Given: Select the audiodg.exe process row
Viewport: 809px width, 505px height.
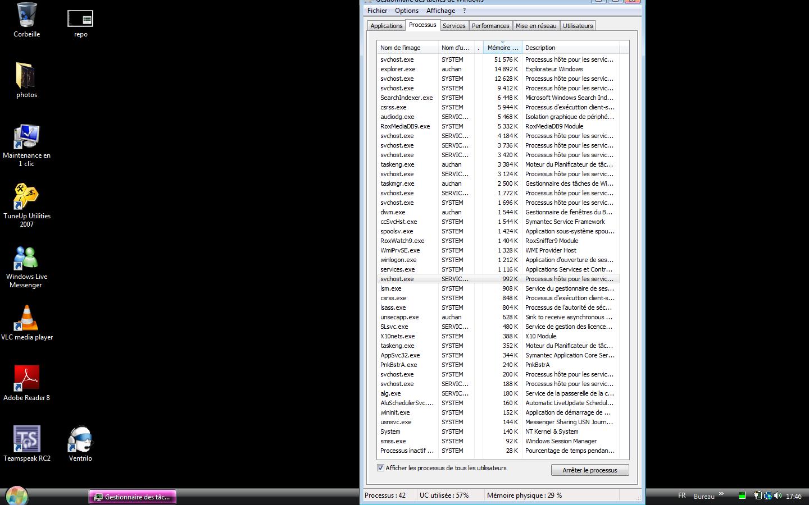Looking at the screenshot, I should coord(498,117).
